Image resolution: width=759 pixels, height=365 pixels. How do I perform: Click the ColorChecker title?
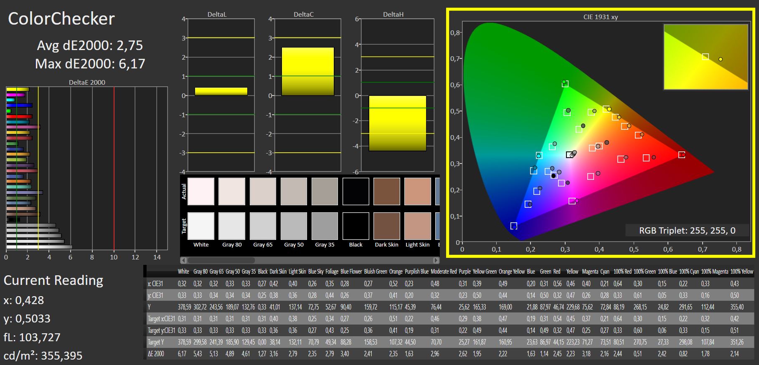pyautogui.click(x=61, y=19)
